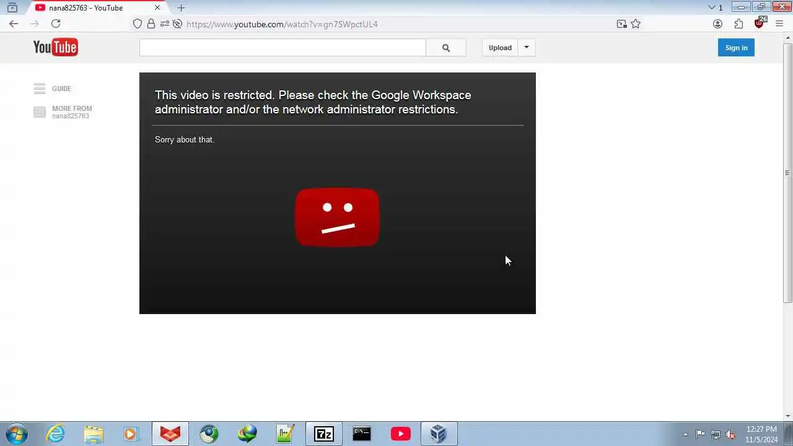This screenshot has height=446, width=793.
Task: Click the sad-face error icon in player
Action: pyautogui.click(x=337, y=217)
